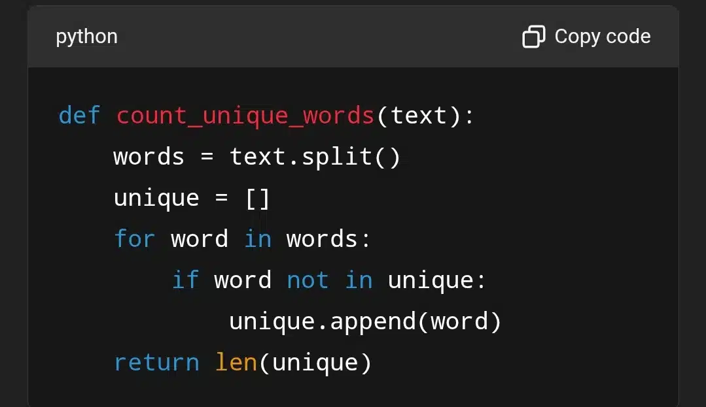Viewport: 706px width, 407px height.
Task: Click the "Copy code" text label
Action: coord(603,37)
